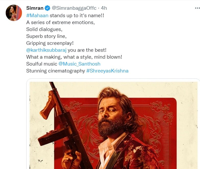Click the blue verified badge
The width and height of the screenshot is (200, 169).
48,8
